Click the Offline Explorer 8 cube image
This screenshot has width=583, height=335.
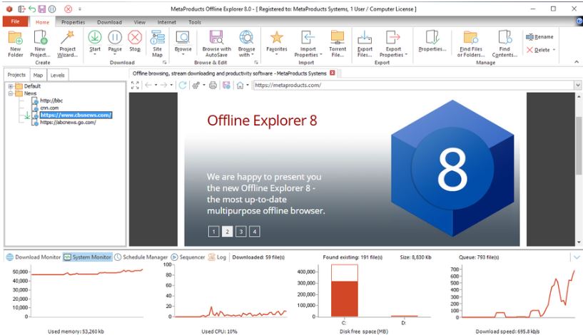tap(452, 168)
